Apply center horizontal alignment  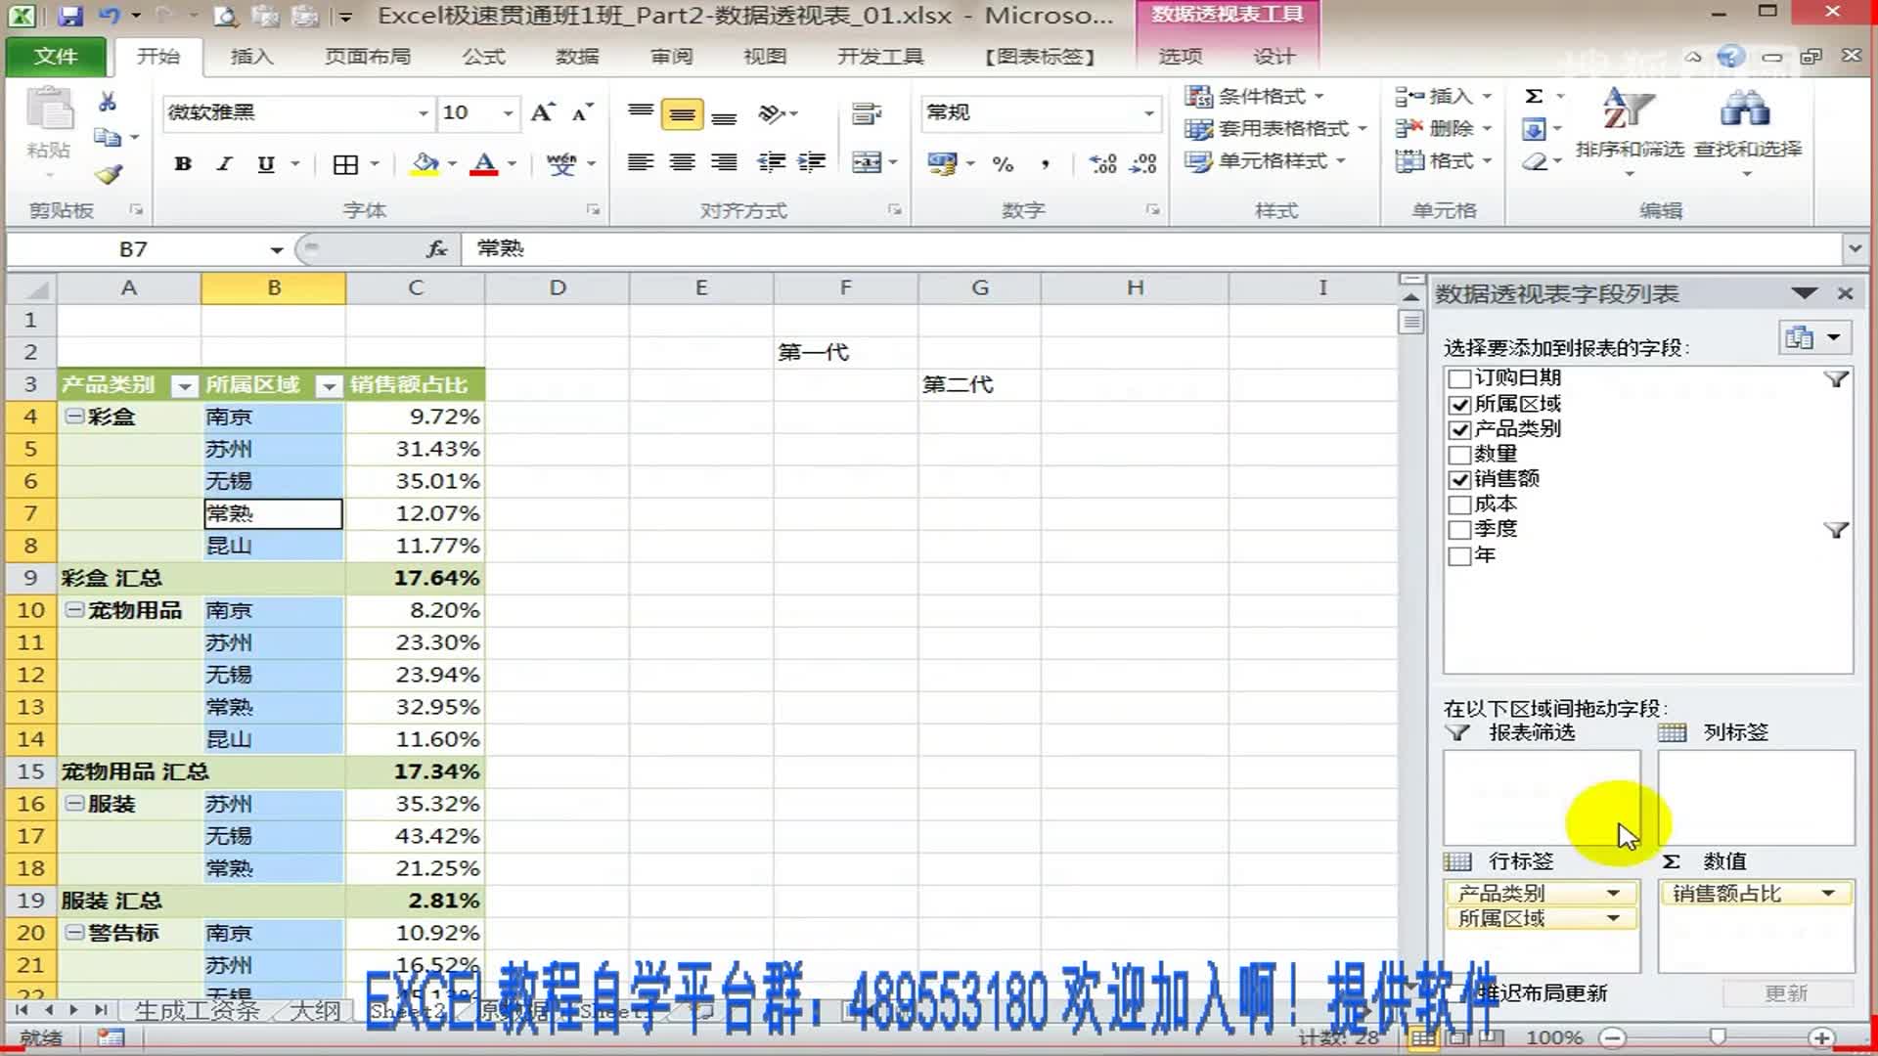point(682,162)
